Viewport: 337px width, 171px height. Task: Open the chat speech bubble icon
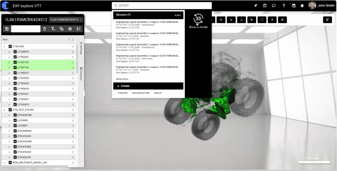[x=274, y=5]
